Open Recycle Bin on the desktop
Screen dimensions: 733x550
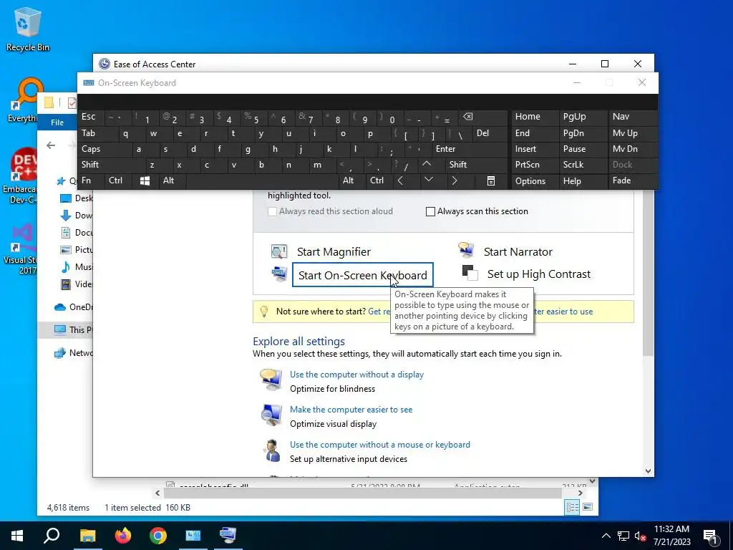tap(28, 29)
